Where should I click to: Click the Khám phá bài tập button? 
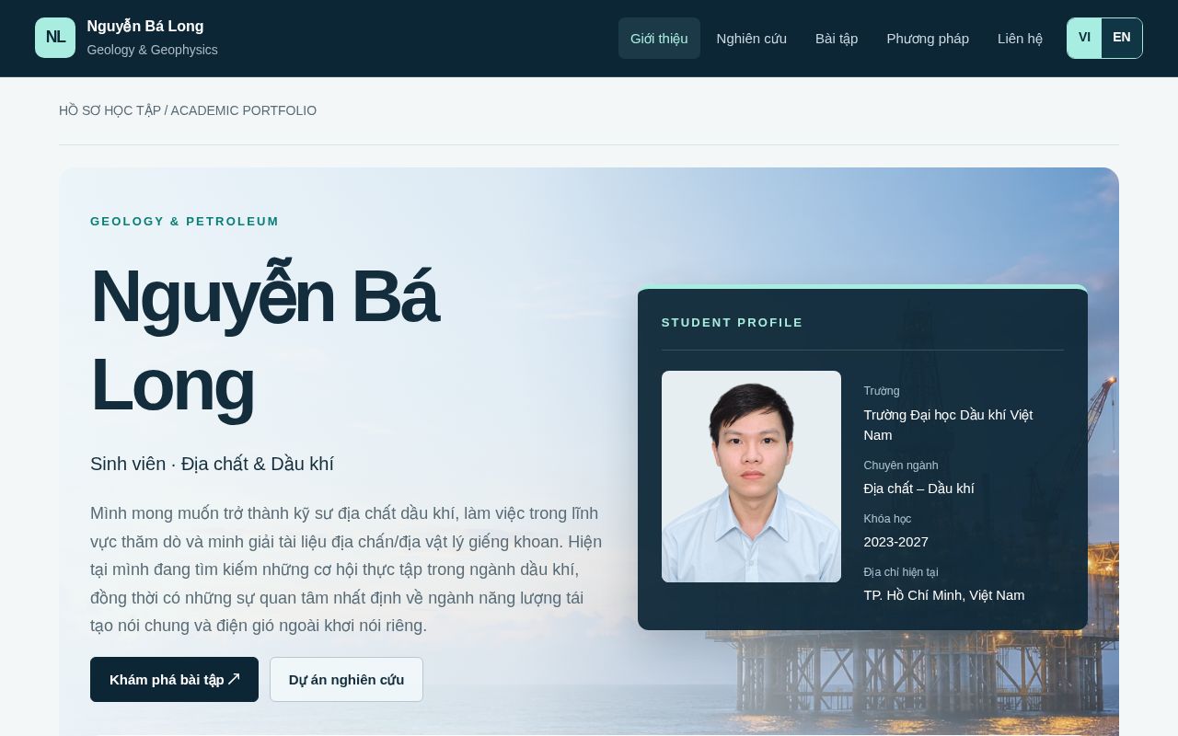[174, 679]
